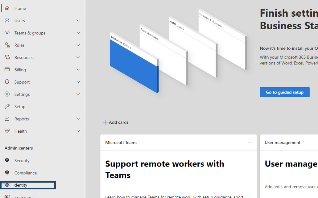The height and width of the screenshot is (198, 318).
Task: Open the Identity admin center icon
Action: tap(7, 185)
